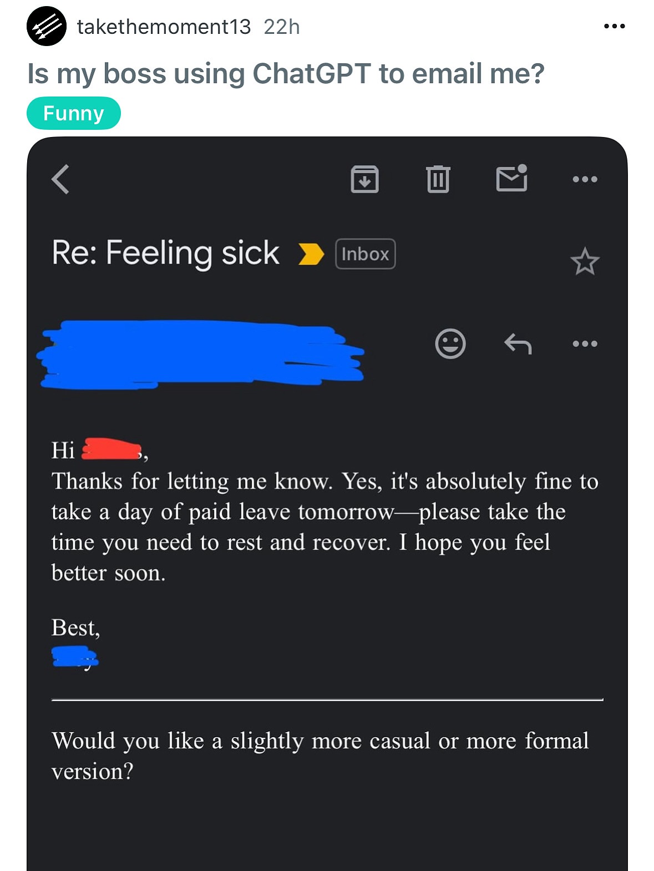Reply to message with arrow icon
Viewport: 654px width, 871px height.
(518, 344)
